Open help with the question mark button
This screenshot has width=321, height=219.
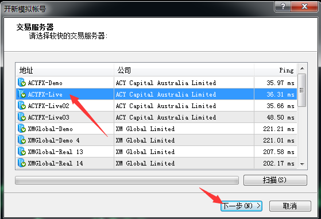(x=283, y=6)
